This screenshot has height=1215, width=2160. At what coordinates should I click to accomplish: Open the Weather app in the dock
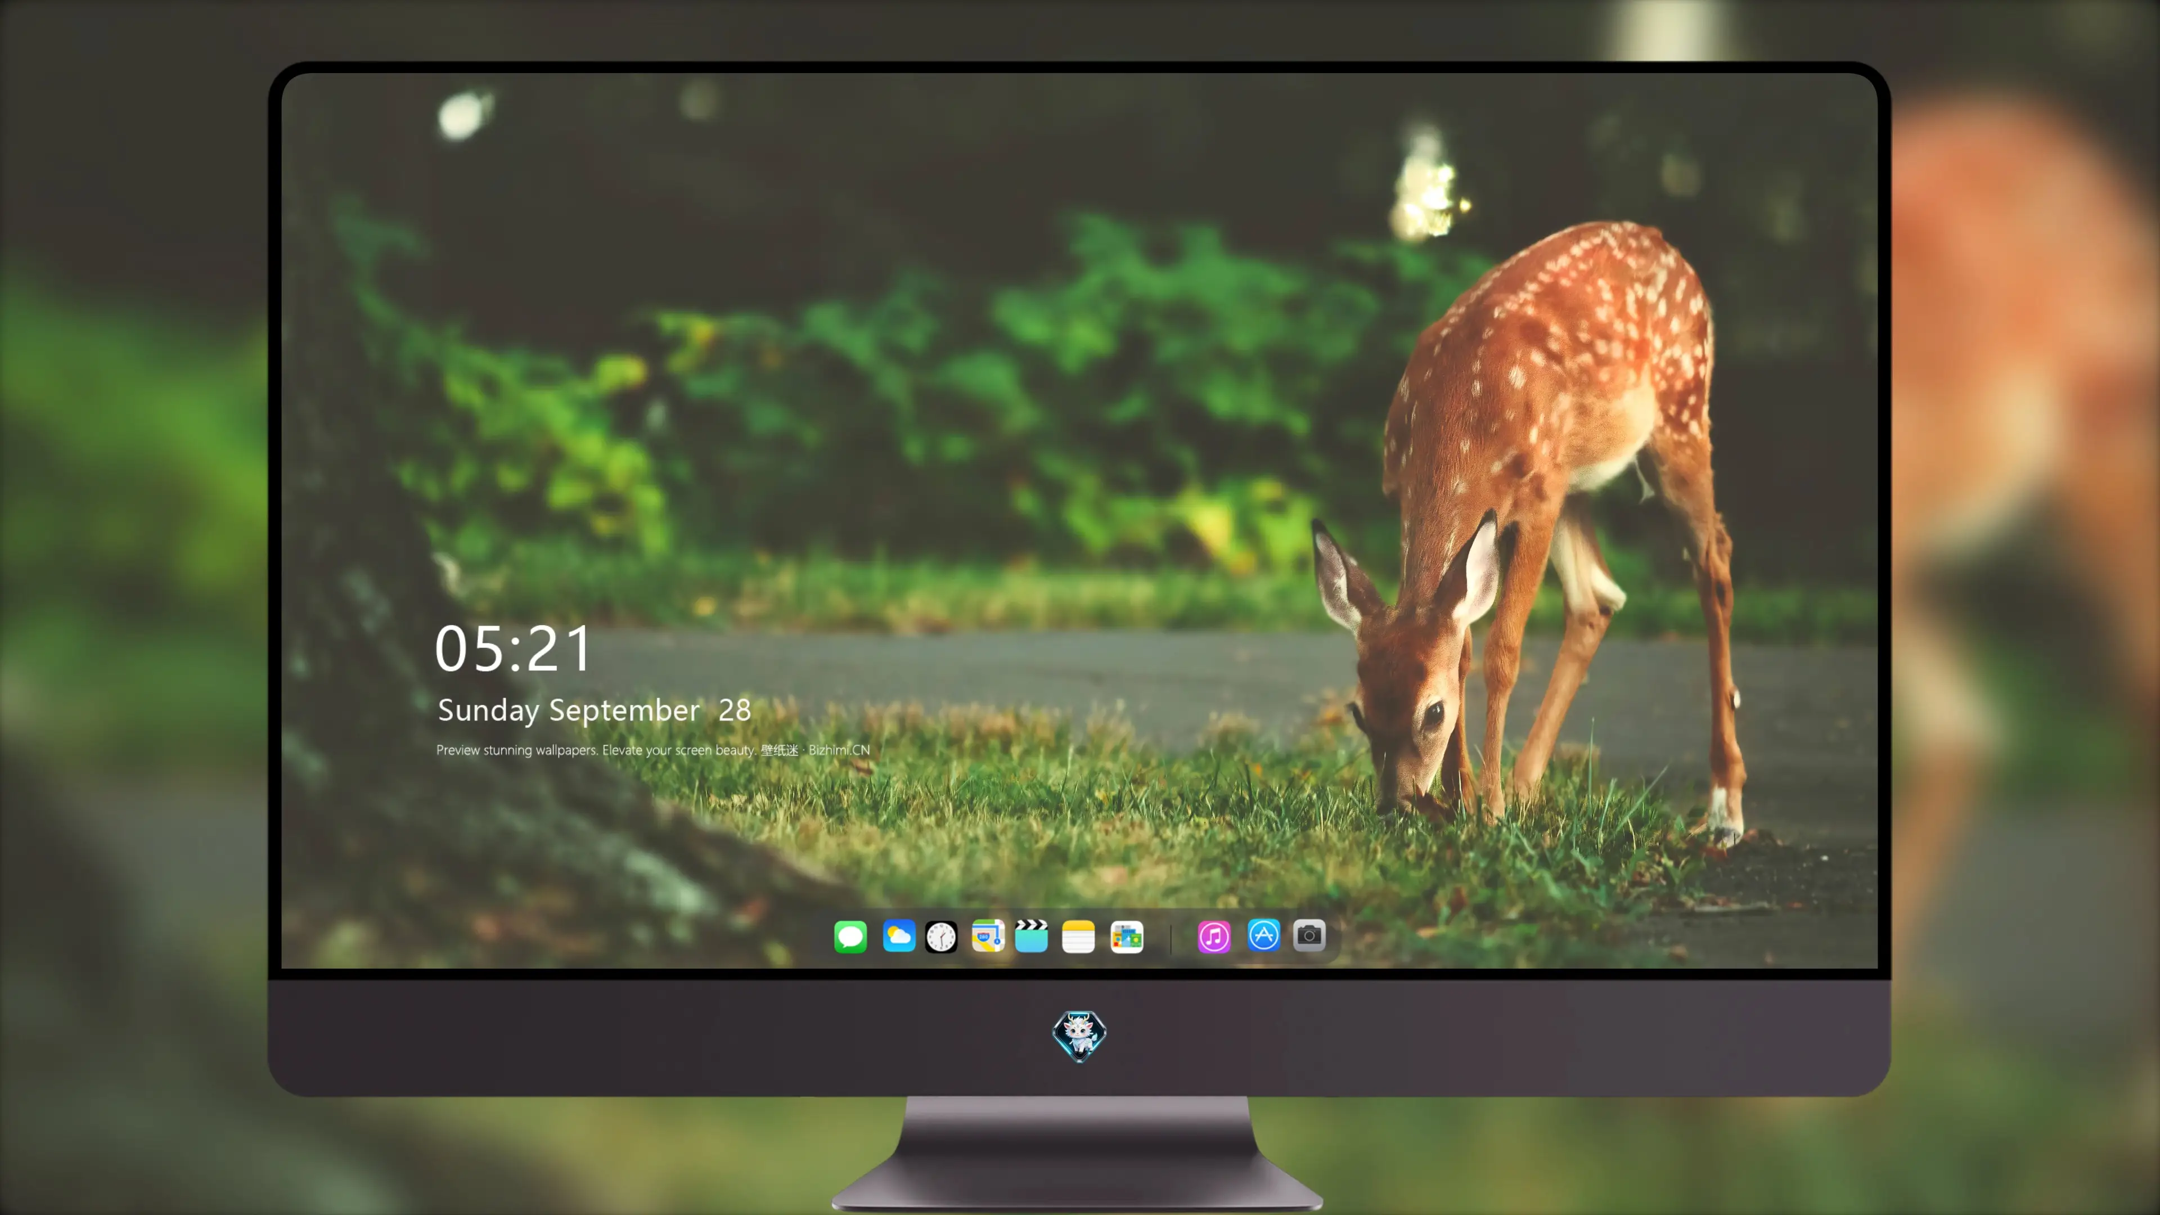pos(899,937)
